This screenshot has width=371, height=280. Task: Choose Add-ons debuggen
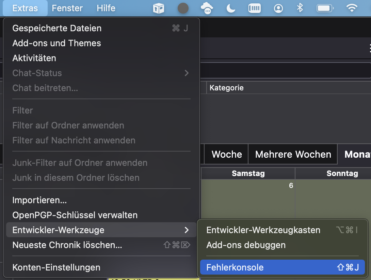246,245
